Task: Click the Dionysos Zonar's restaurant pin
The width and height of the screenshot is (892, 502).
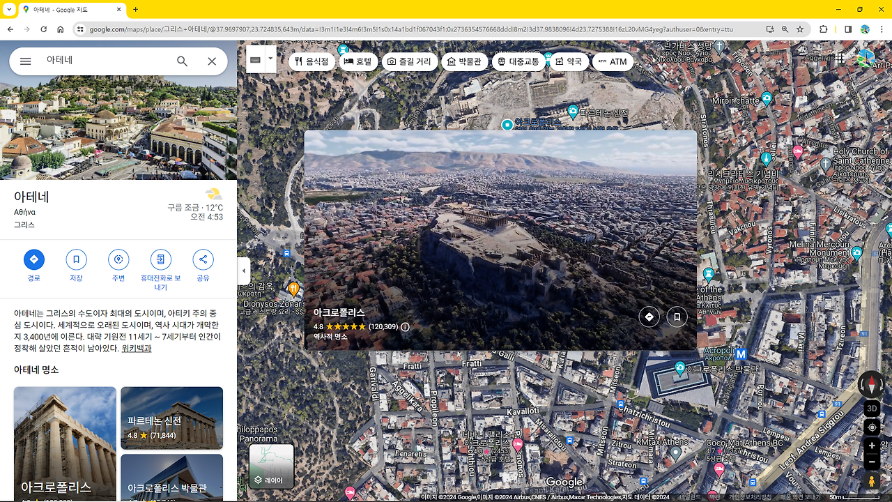Action: (294, 288)
